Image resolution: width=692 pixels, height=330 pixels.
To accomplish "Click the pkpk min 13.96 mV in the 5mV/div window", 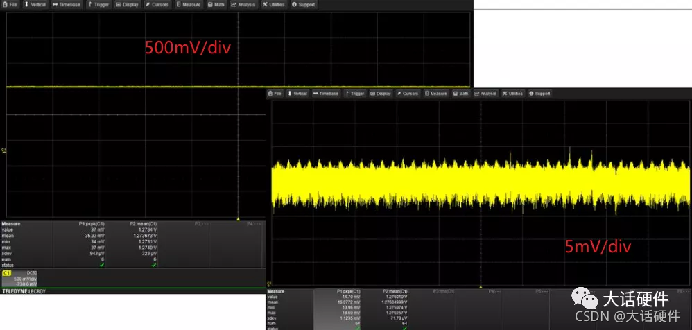I will point(352,307).
